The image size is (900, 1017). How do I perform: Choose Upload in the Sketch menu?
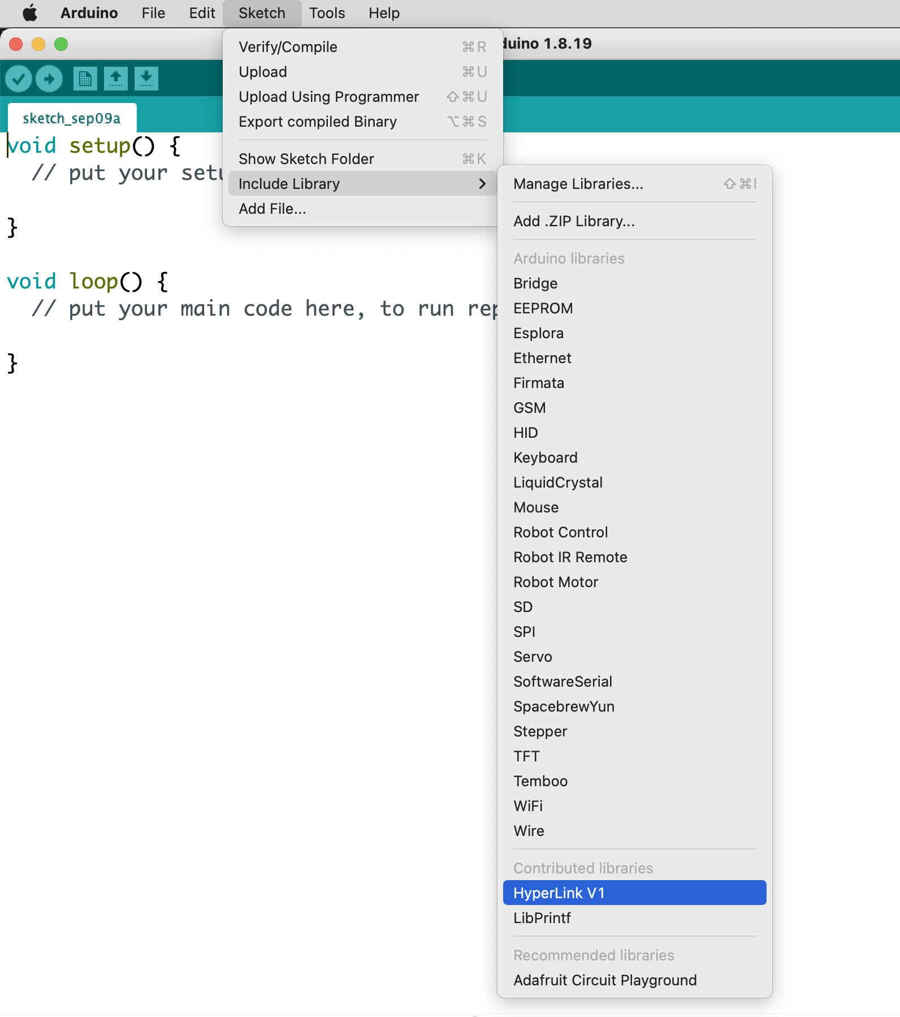362,72
